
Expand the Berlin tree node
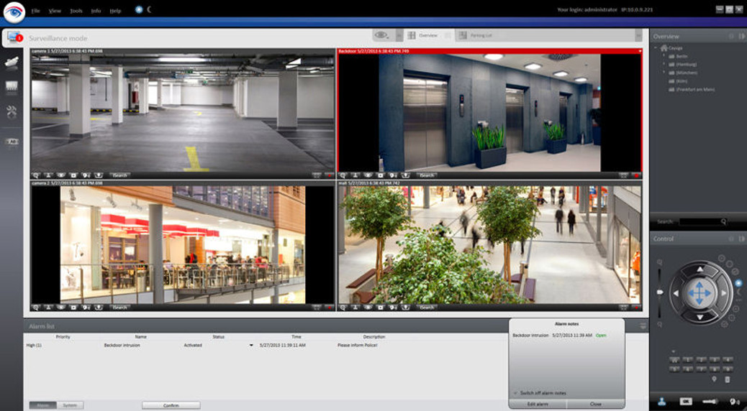click(664, 55)
